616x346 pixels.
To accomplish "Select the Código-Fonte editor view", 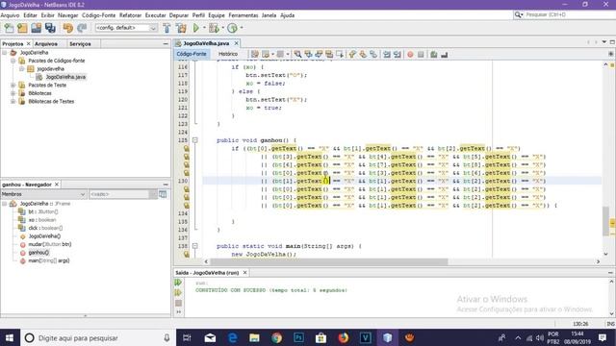I will pos(192,54).
